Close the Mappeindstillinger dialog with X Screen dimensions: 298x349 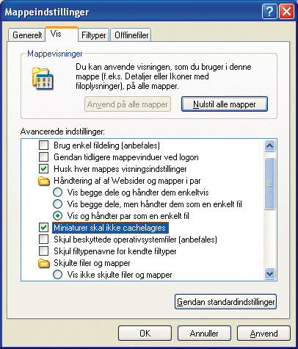coord(286,12)
